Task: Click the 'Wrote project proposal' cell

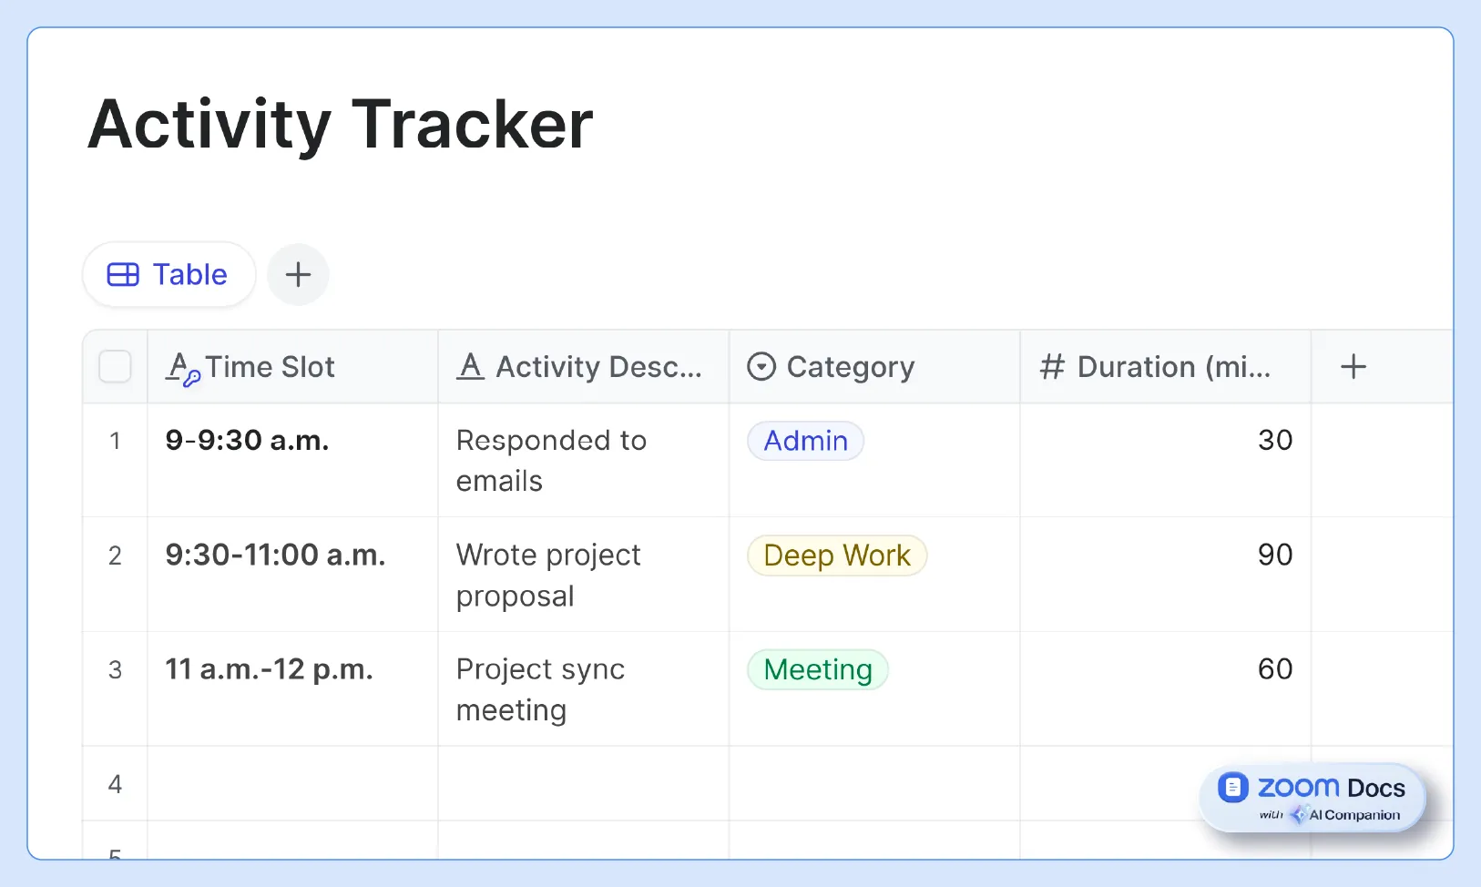Action: click(583, 575)
